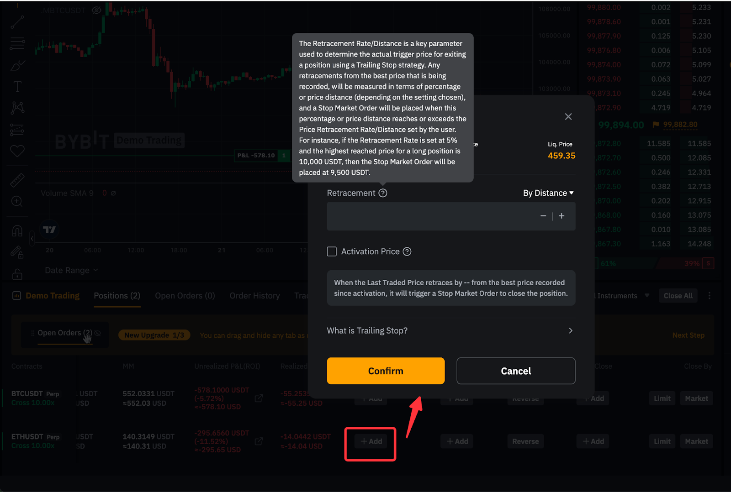Image resolution: width=731 pixels, height=492 pixels.
Task: Enable the Activation Price checkbox
Action: tap(332, 251)
